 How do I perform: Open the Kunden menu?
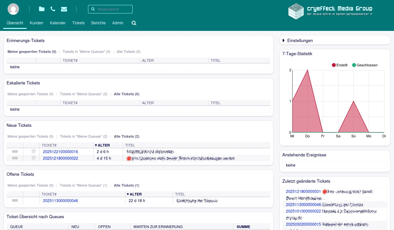[x=36, y=23]
